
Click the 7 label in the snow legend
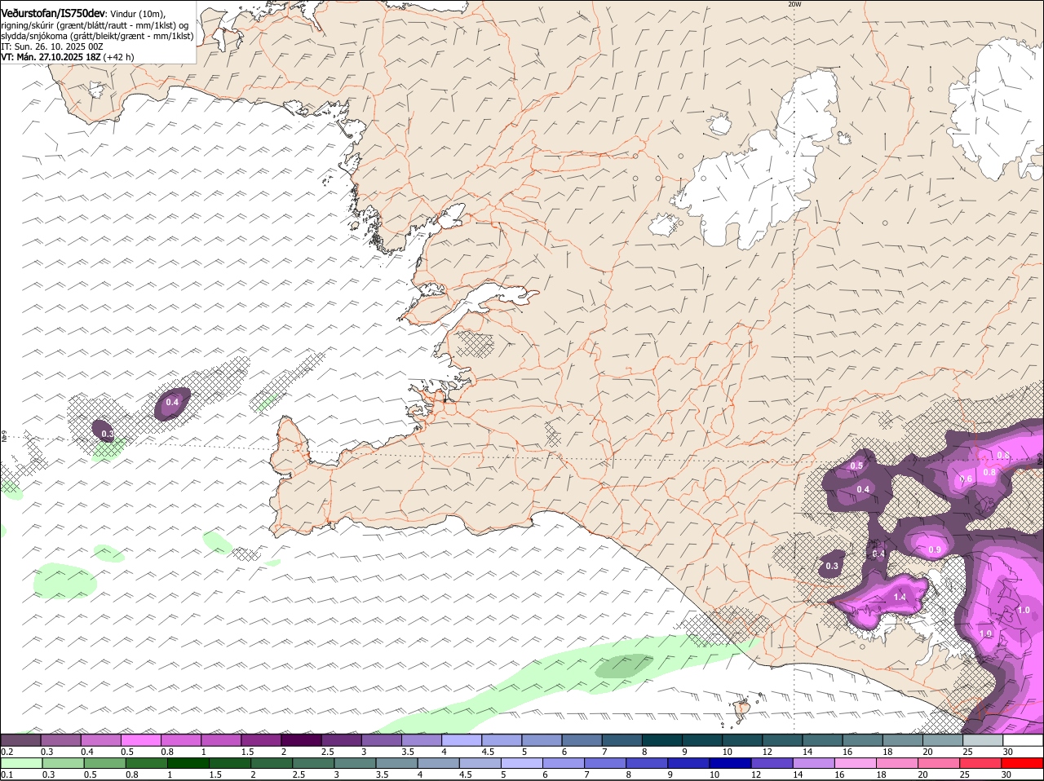pyautogui.click(x=604, y=752)
